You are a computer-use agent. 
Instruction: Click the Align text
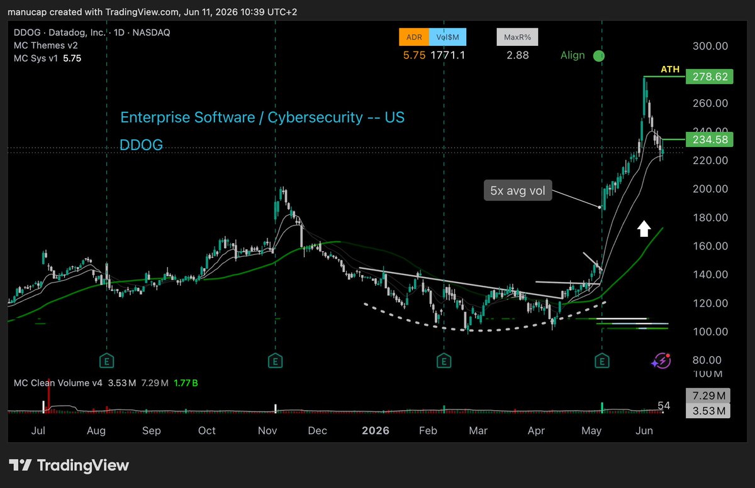tap(573, 55)
